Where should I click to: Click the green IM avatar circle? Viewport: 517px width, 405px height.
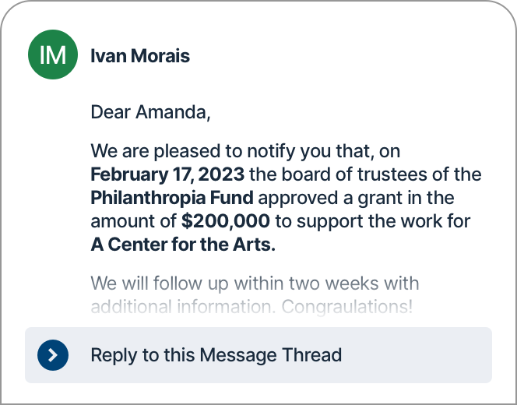pos(53,55)
